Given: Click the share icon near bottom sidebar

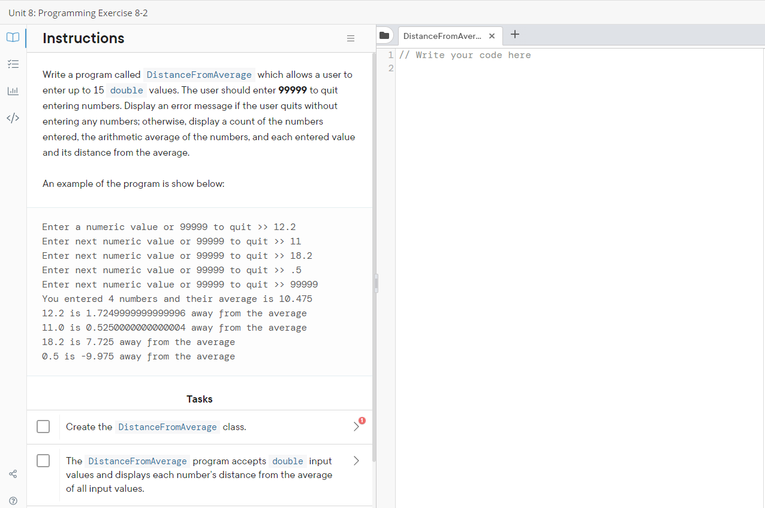Looking at the screenshot, I should [x=13, y=474].
